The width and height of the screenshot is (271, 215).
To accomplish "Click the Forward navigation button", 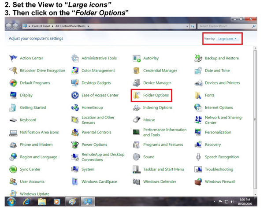I will pos(15,26).
